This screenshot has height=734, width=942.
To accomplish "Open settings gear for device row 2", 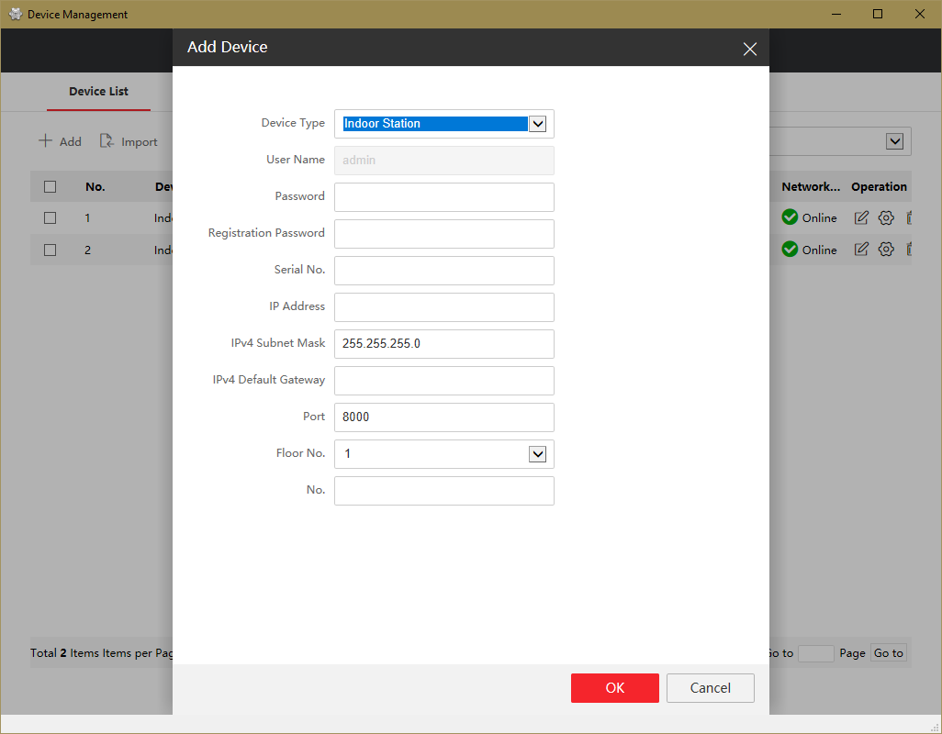I will click(885, 249).
